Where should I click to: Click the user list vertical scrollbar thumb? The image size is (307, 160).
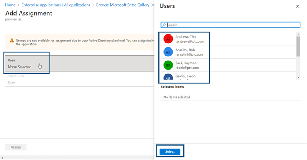298,47
